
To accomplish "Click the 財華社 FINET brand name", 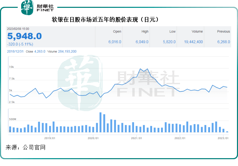I will 45,8.
